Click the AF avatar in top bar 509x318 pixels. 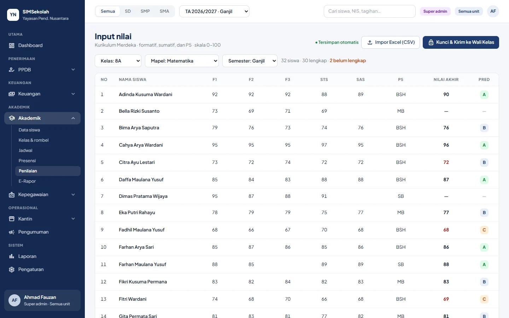click(493, 11)
